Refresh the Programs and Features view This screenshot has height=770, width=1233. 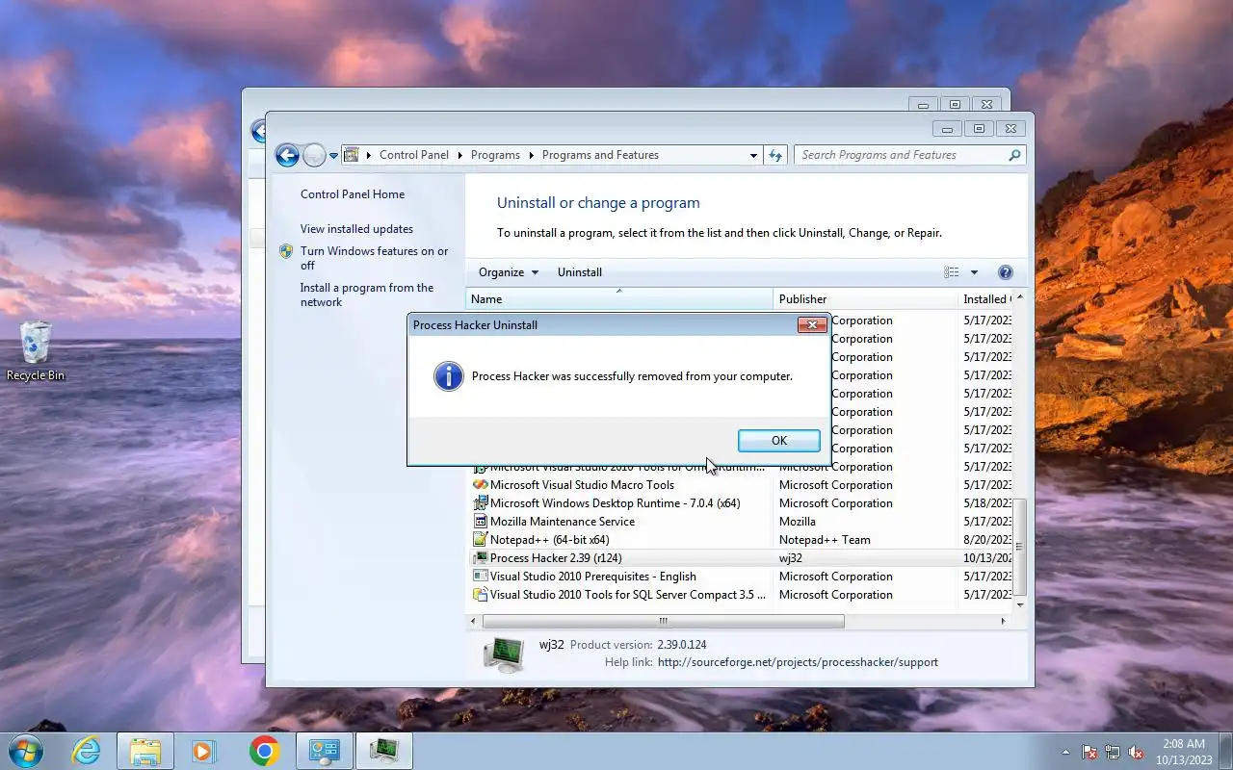[x=775, y=155]
